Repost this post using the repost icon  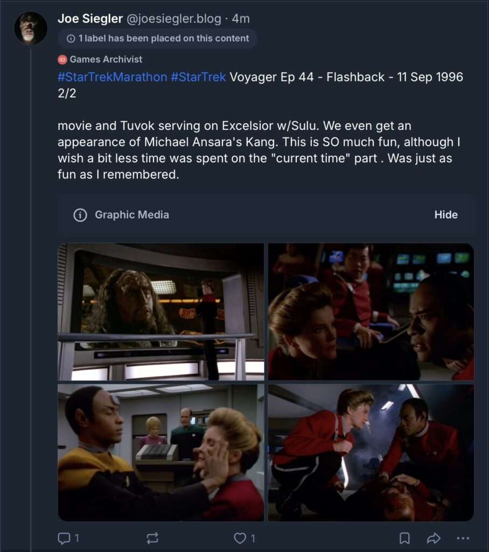tap(152, 538)
